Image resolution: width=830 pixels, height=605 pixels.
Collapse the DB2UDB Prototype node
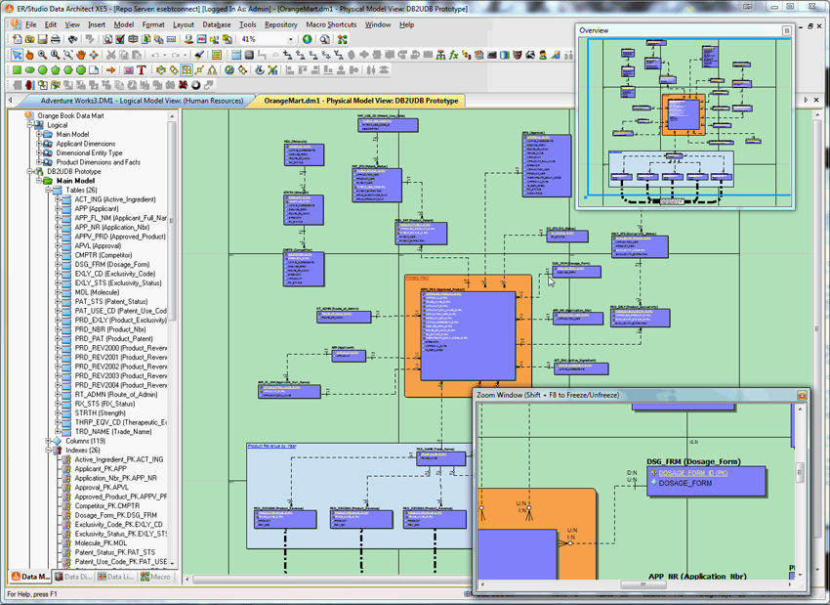(x=30, y=172)
